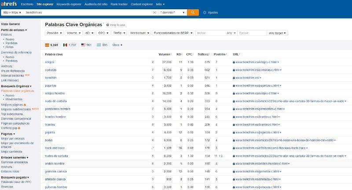The image size is (352, 190).
Task: Open the Volume filter dropdown
Action: coord(73,33)
